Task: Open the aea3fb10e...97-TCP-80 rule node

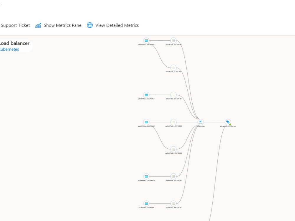Action: pyautogui.click(x=173, y=40)
